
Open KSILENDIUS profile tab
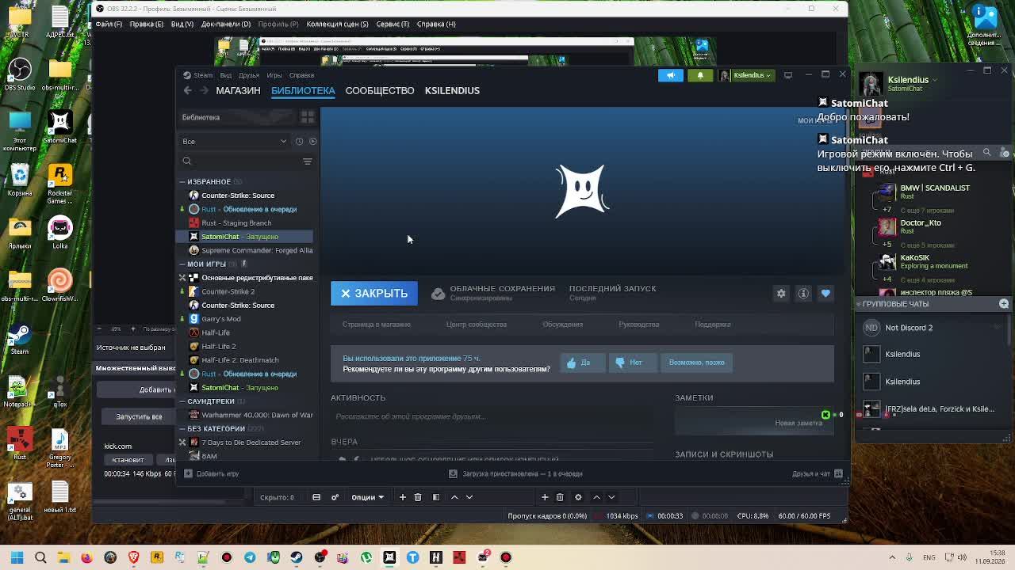click(452, 90)
